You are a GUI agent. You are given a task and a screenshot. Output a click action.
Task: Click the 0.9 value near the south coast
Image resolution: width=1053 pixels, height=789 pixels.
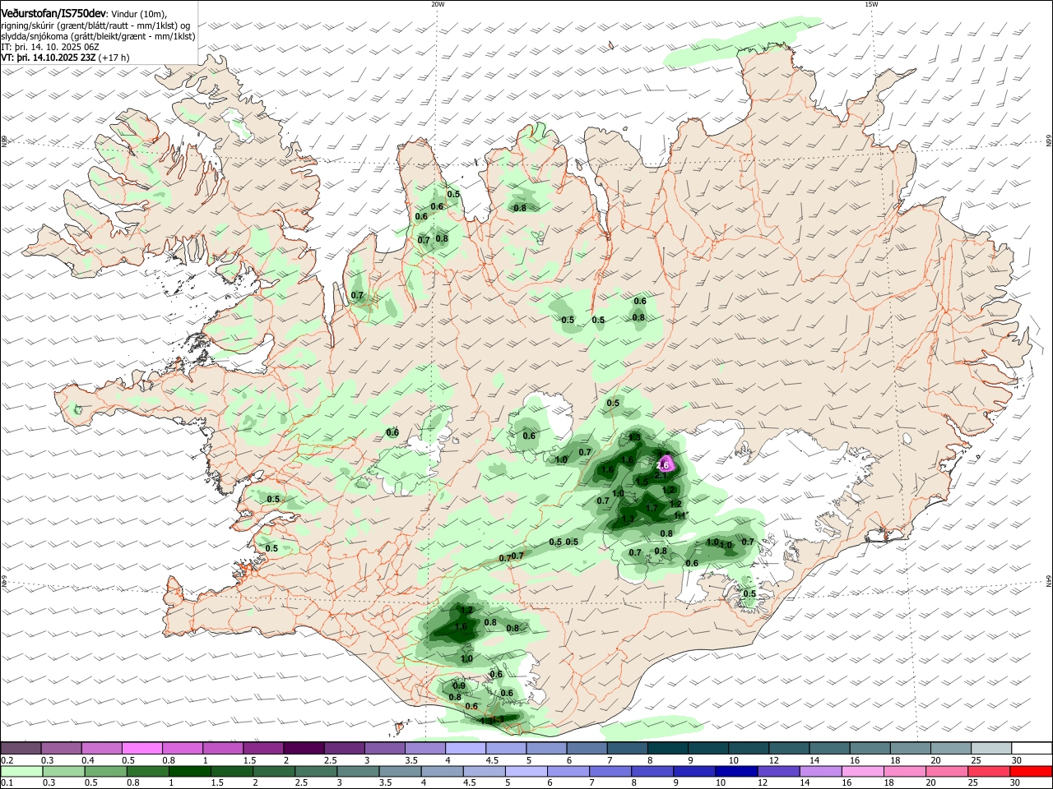(459, 685)
